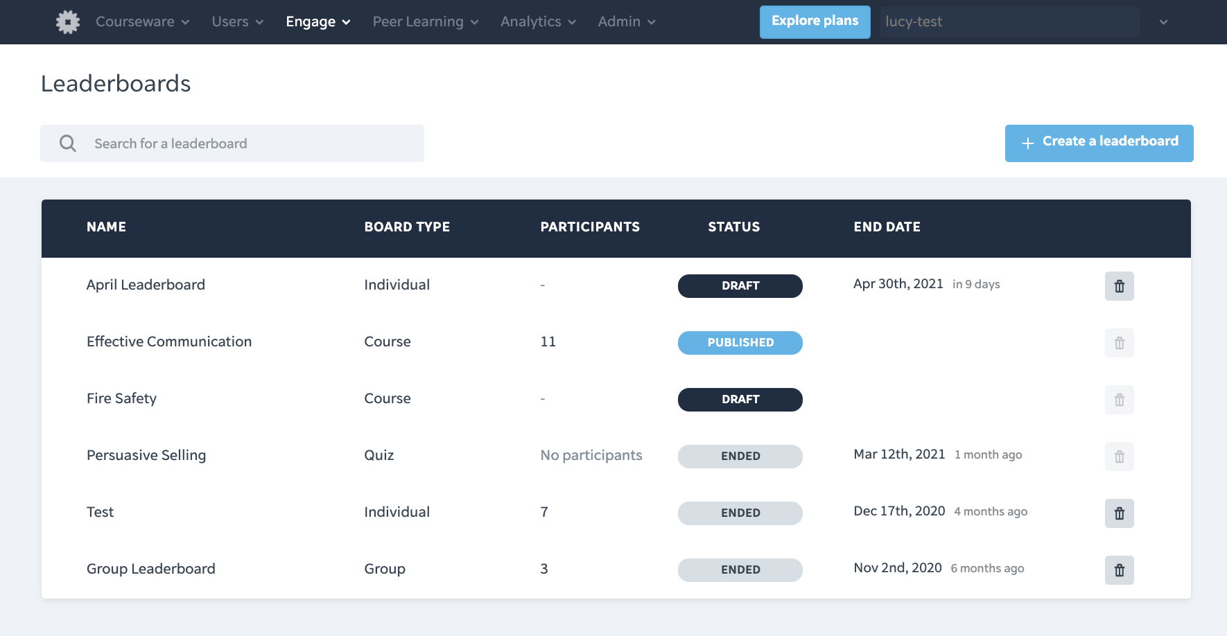Click 'Mar 12th, 2021' end date
The height and width of the screenshot is (636, 1227).
(899, 454)
